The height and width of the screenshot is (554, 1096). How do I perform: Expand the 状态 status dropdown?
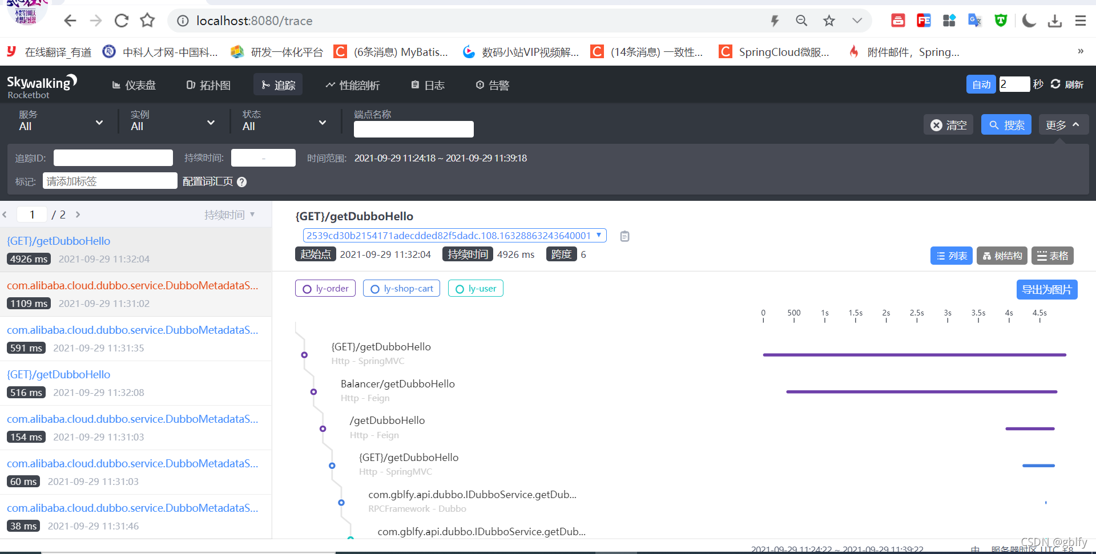(x=284, y=121)
